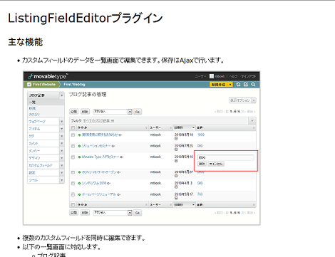Expand the タグ sidebar arrow

click(61, 136)
